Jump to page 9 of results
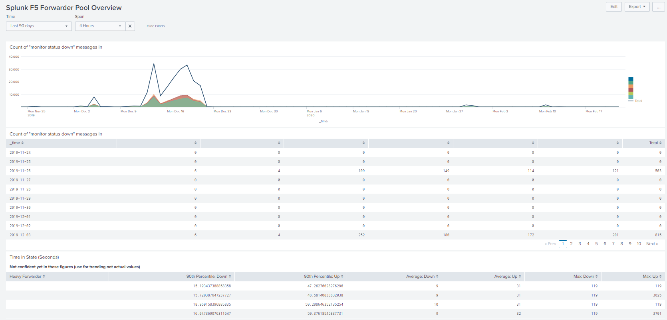Viewport: 667px width, 320px height. point(630,244)
